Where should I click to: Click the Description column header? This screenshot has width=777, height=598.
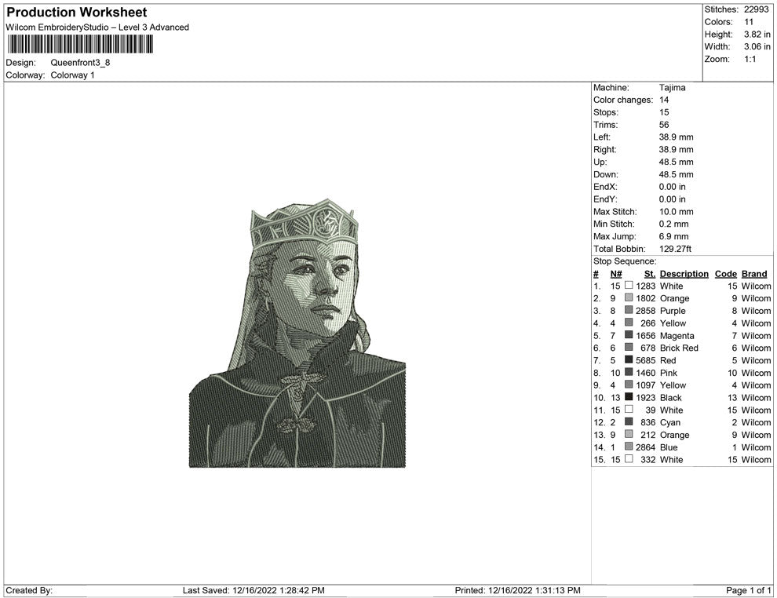pyautogui.click(x=684, y=274)
